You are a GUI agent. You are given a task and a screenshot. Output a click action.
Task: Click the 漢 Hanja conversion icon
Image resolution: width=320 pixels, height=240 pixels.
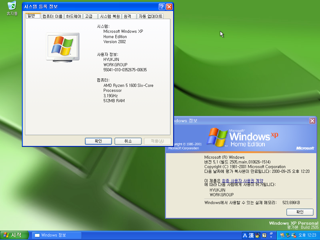pyautogui.click(x=251, y=236)
